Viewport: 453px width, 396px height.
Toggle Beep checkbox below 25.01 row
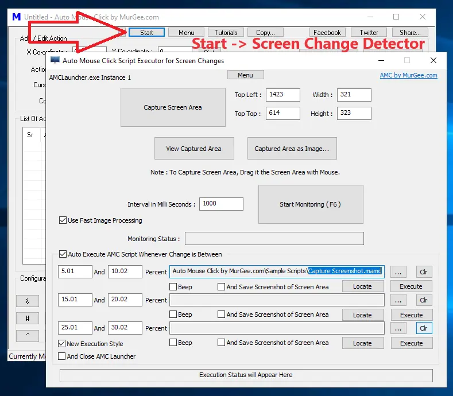pos(173,343)
